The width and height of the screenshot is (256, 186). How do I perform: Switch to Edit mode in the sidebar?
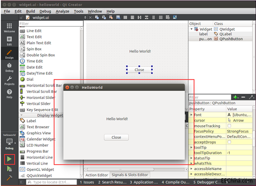9,41
